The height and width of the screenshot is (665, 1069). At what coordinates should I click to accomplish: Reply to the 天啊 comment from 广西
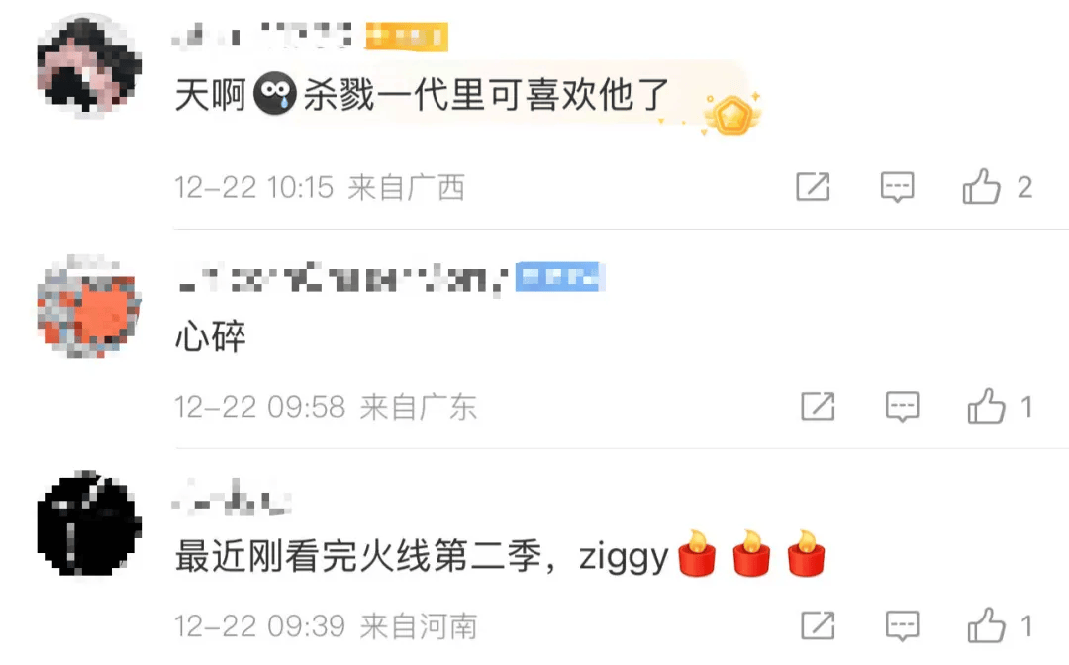(x=897, y=187)
